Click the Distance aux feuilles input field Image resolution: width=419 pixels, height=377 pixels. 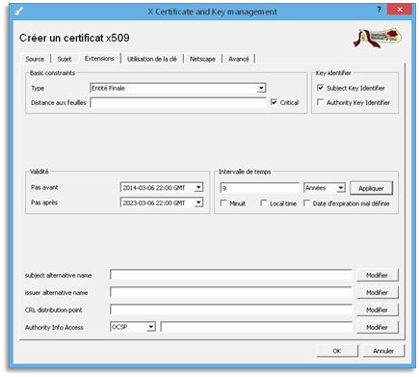click(x=178, y=103)
